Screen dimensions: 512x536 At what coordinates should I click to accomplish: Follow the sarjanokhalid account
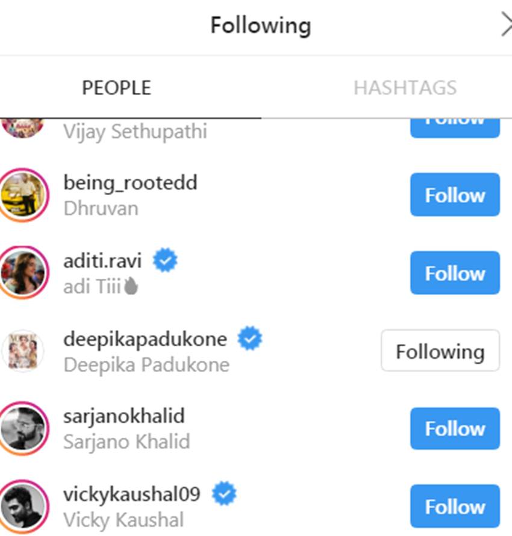click(455, 429)
